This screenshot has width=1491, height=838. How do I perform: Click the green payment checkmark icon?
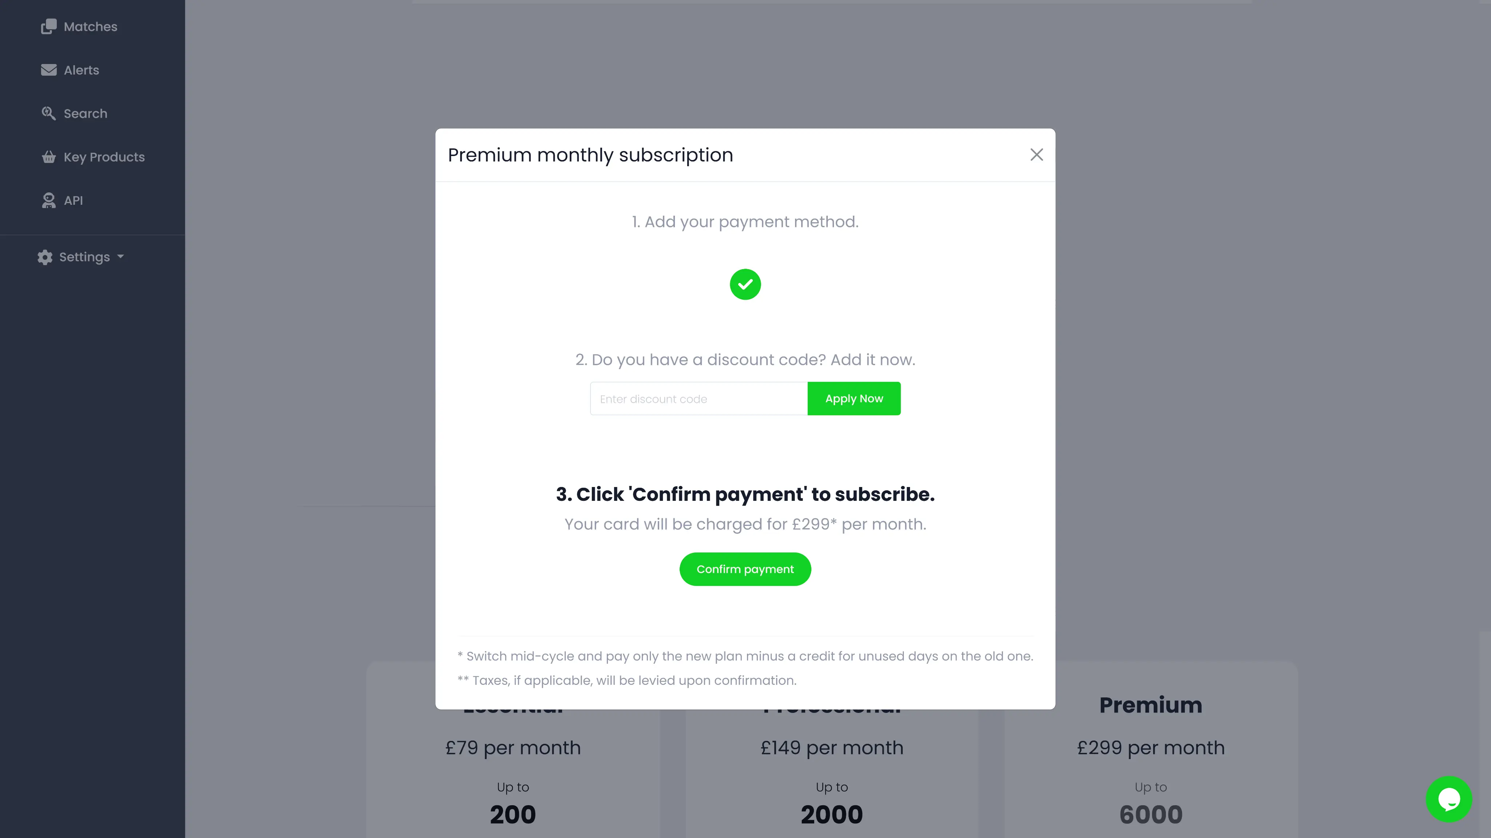(x=745, y=284)
